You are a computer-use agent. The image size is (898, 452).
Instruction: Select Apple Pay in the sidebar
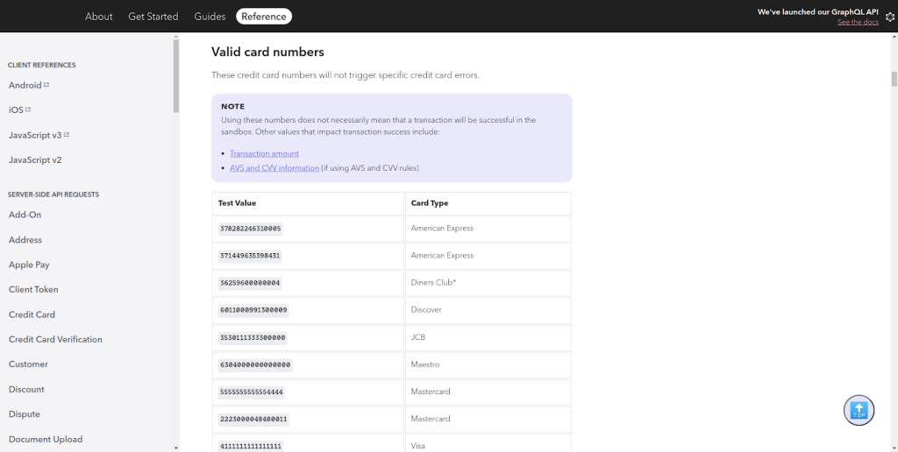[29, 265]
